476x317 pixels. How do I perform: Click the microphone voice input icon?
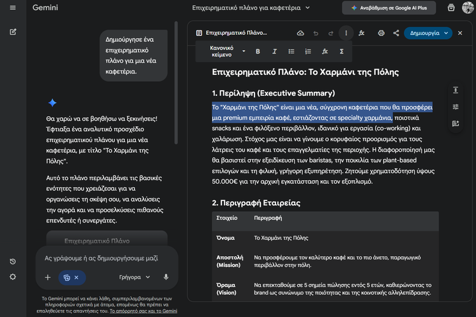[x=166, y=277]
